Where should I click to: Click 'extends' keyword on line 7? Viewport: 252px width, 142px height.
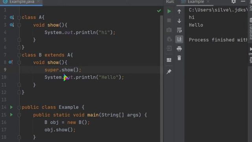[x=54, y=55]
